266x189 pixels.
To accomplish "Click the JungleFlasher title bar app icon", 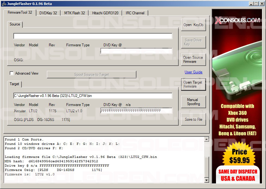I will (x=4, y=4).
